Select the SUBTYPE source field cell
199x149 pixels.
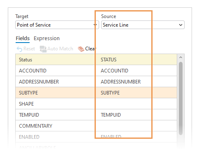coord(136,93)
